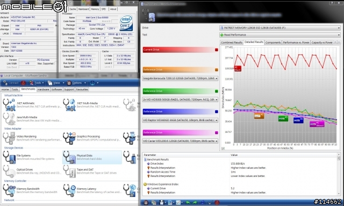Open the Seagate Barracuda reference drive dropdown
The width and height of the screenshot is (344, 206).
tap(180, 79)
